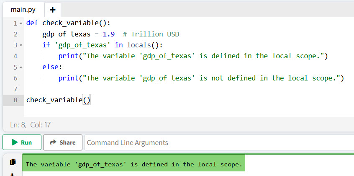Image resolution: width=354 pixels, height=176 pixels.
Task: Click the 'def' keyword on line 1
Action: click(x=32, y=23)
